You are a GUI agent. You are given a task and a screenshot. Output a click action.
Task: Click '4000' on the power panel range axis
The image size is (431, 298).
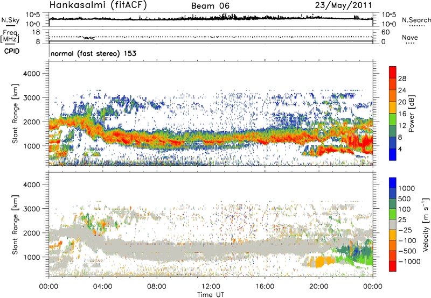tap(32, 74)
